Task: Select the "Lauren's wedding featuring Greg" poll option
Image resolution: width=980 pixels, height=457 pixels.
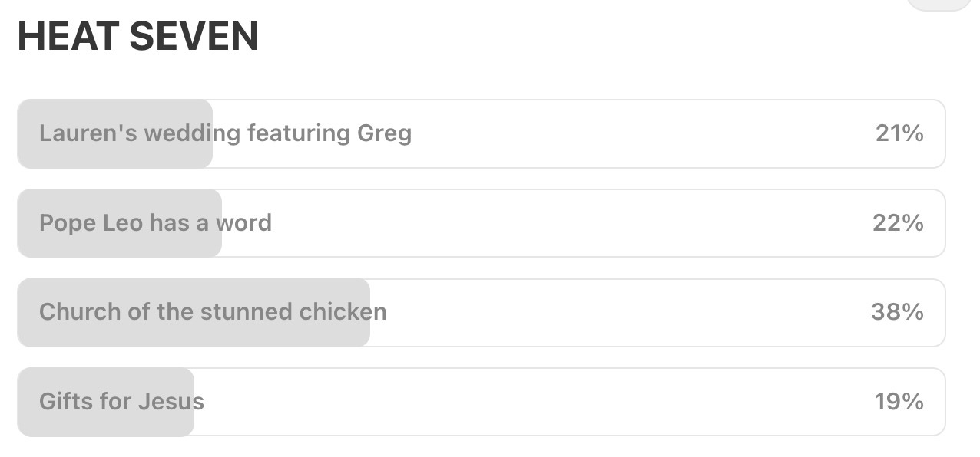Action: click(481, 133)
